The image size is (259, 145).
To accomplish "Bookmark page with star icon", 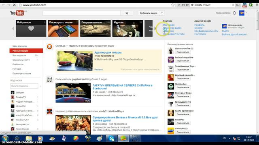I will tap(173, 5).
